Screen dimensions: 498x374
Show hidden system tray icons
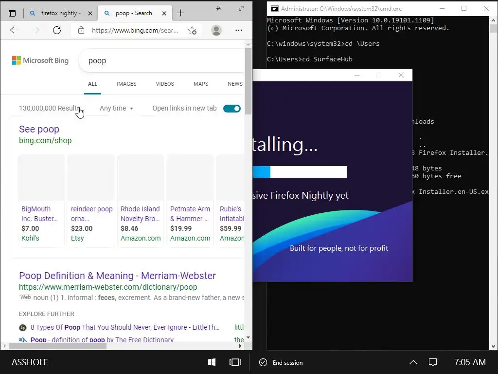point(413,362)
